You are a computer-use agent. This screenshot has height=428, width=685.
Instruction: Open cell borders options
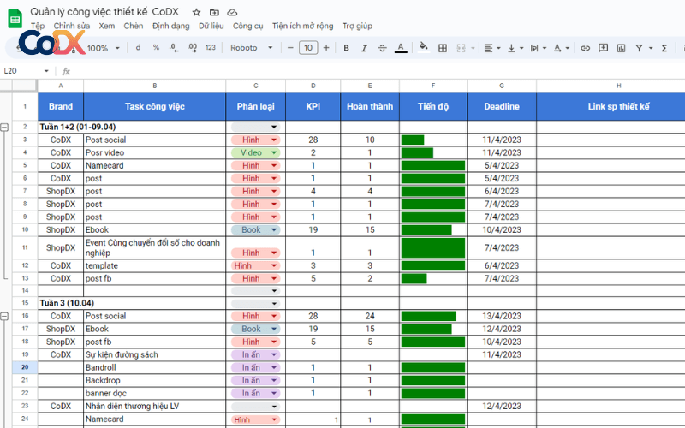click(443, 48)
